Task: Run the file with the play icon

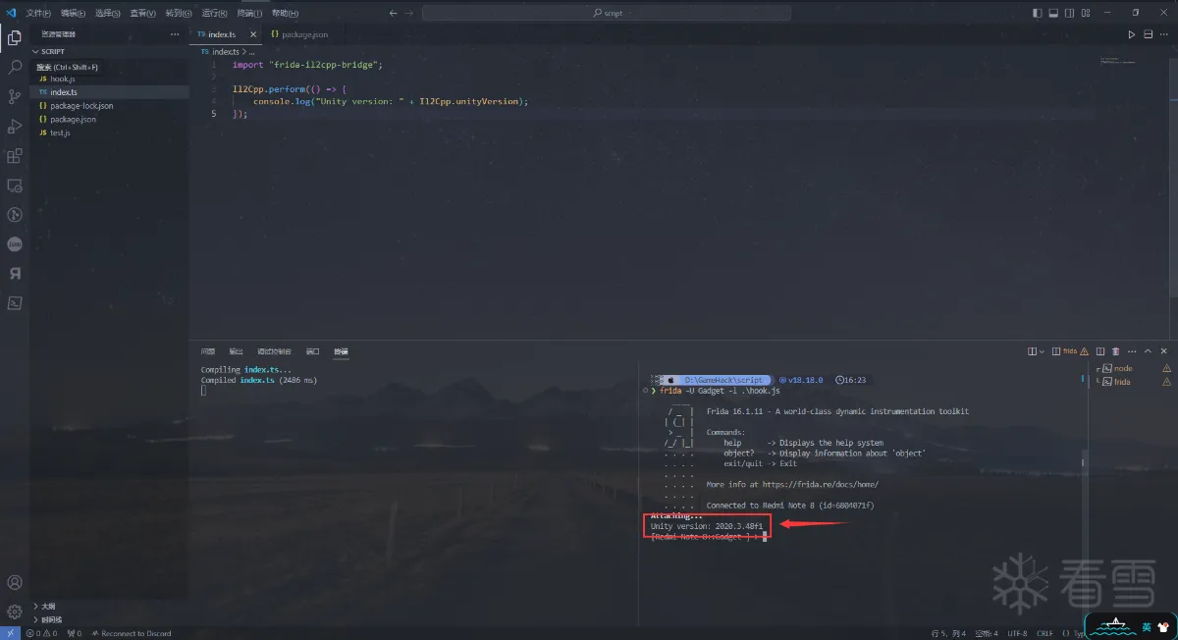Action: [x=1131, y=34]
